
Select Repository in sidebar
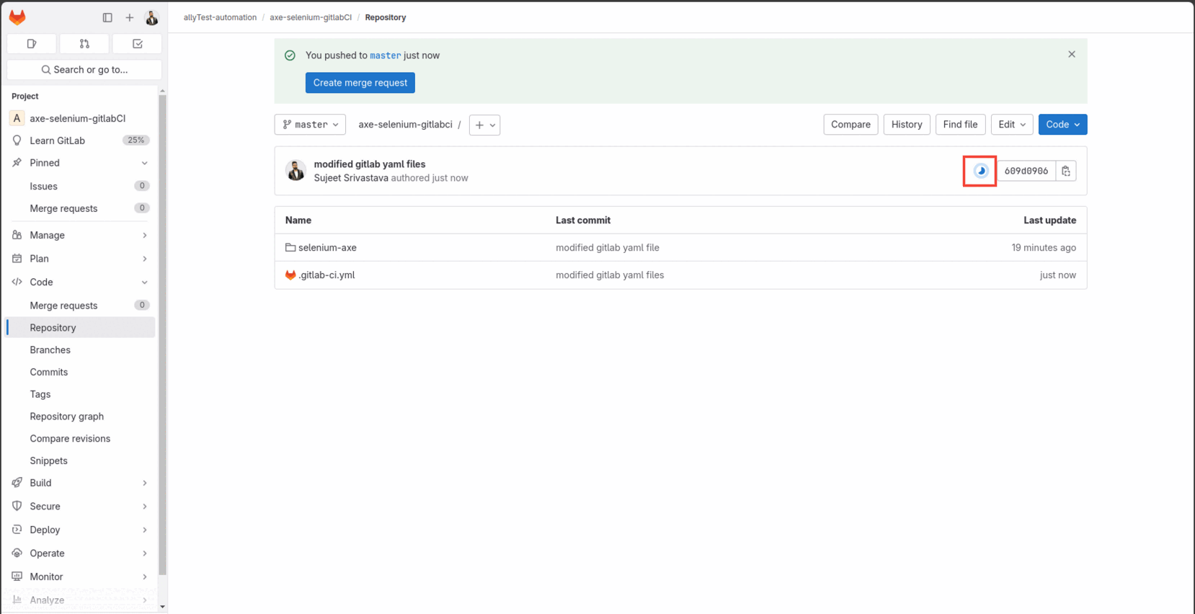[x=81, y=328]
